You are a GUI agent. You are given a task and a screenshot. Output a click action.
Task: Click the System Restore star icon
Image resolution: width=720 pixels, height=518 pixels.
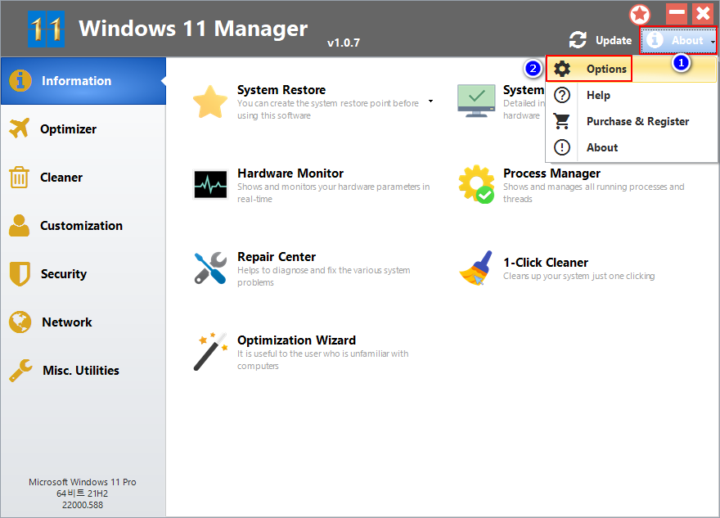click(x=210, y=102)
